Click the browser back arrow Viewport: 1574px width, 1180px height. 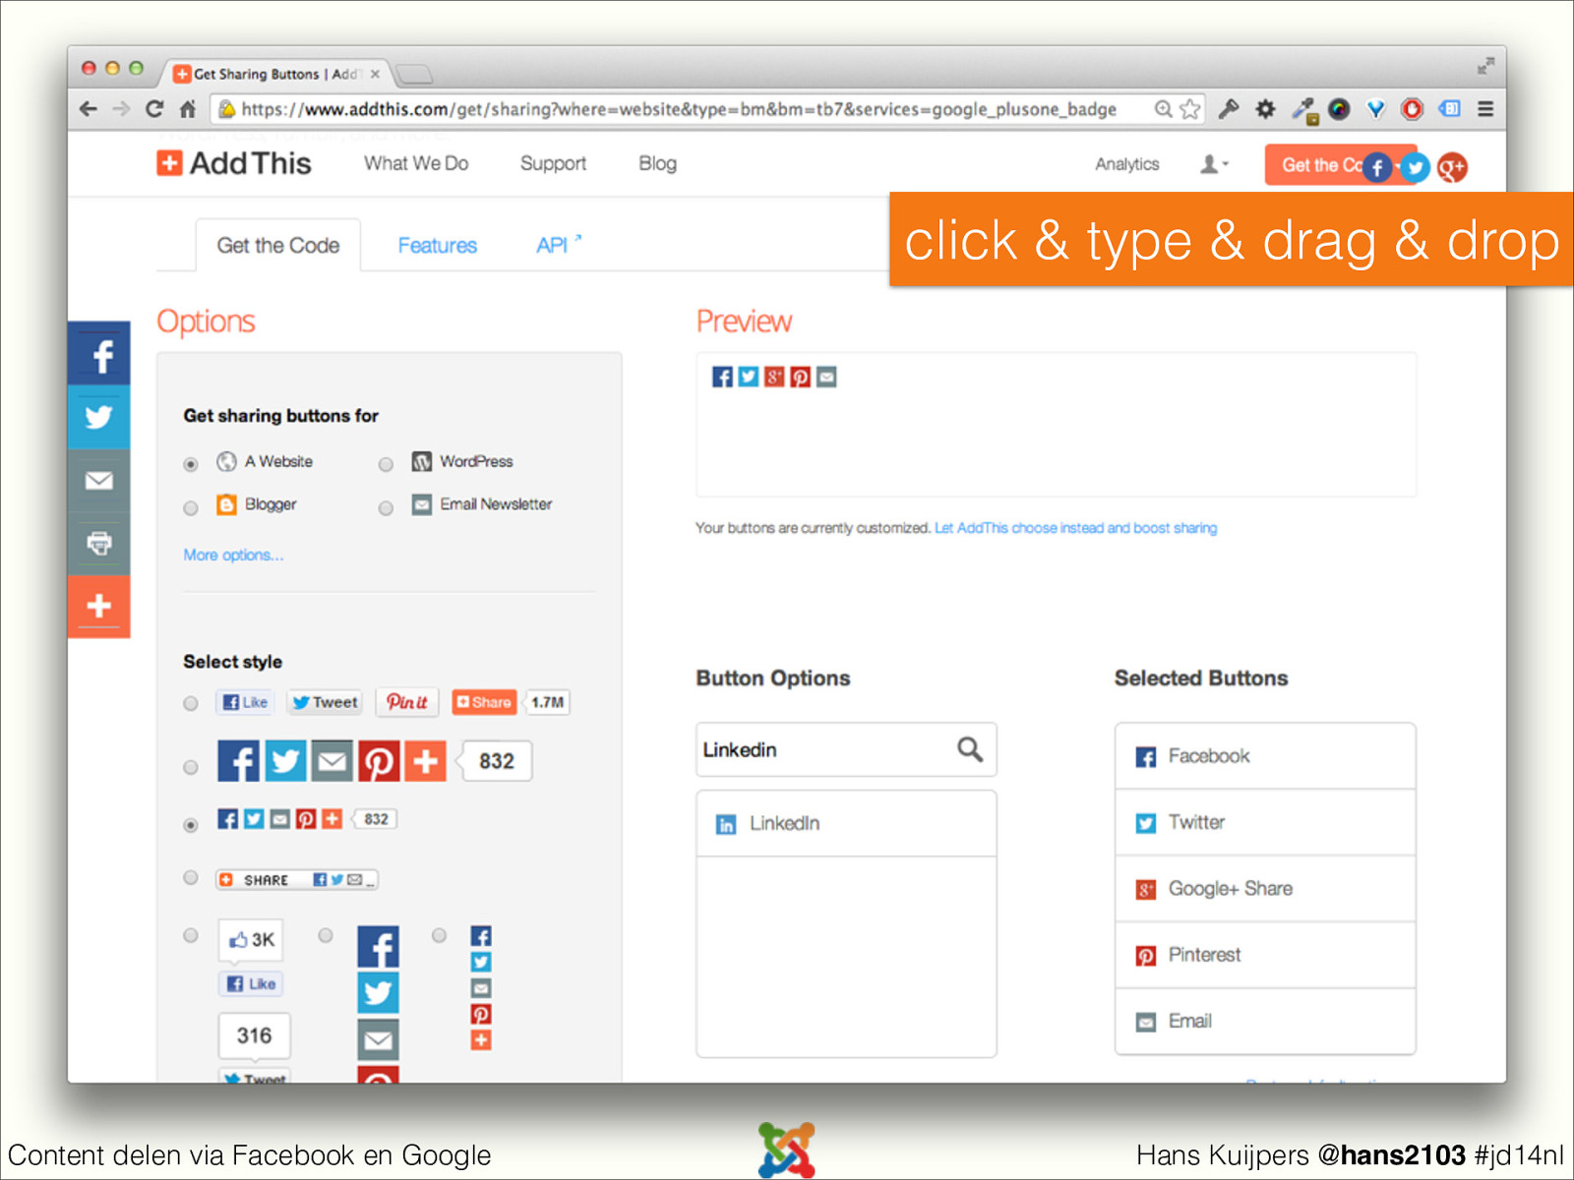[x=89, y=109]
